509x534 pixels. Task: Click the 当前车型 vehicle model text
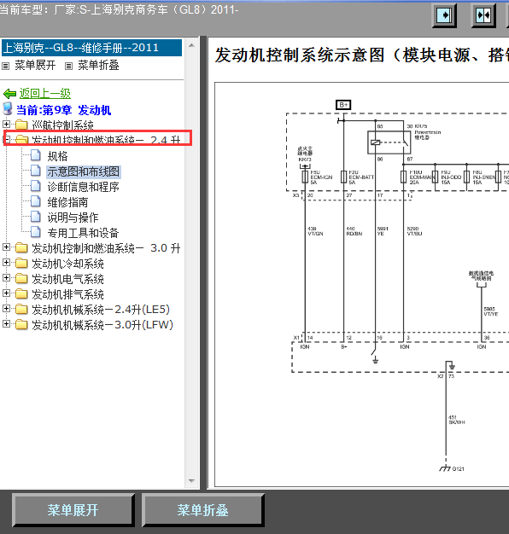[119, 9]
